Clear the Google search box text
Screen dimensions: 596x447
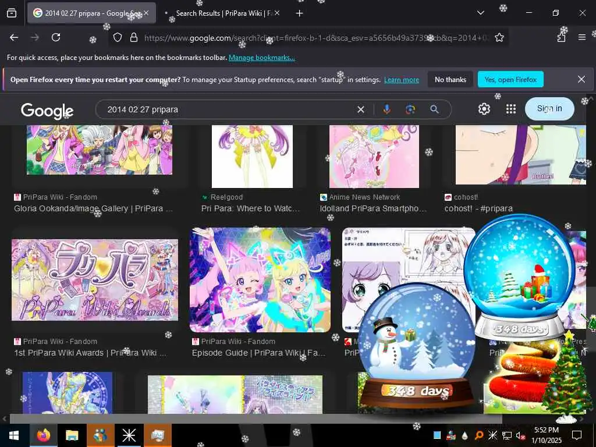(361, 109)
